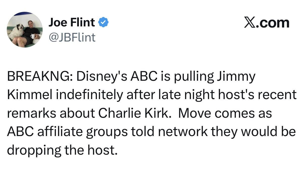The height and width of the screenshot is (173, 304).
Task: Open Joe Flint's profile avatar photo
Action: click(24, 30)
